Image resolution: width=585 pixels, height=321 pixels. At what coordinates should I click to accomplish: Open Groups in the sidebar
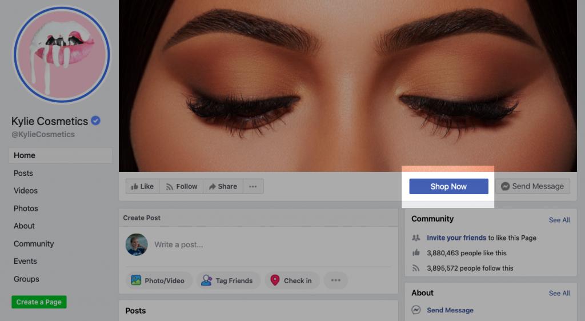(26, 279)
